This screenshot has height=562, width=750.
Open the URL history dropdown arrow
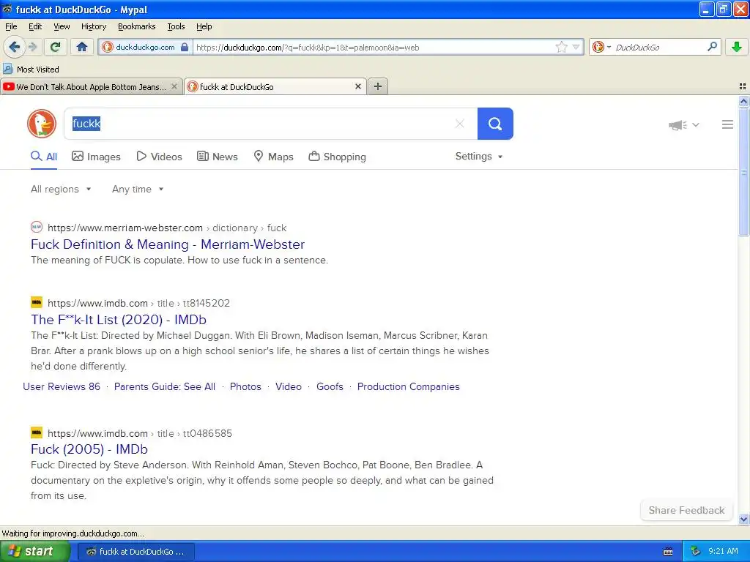coord(576,47)
